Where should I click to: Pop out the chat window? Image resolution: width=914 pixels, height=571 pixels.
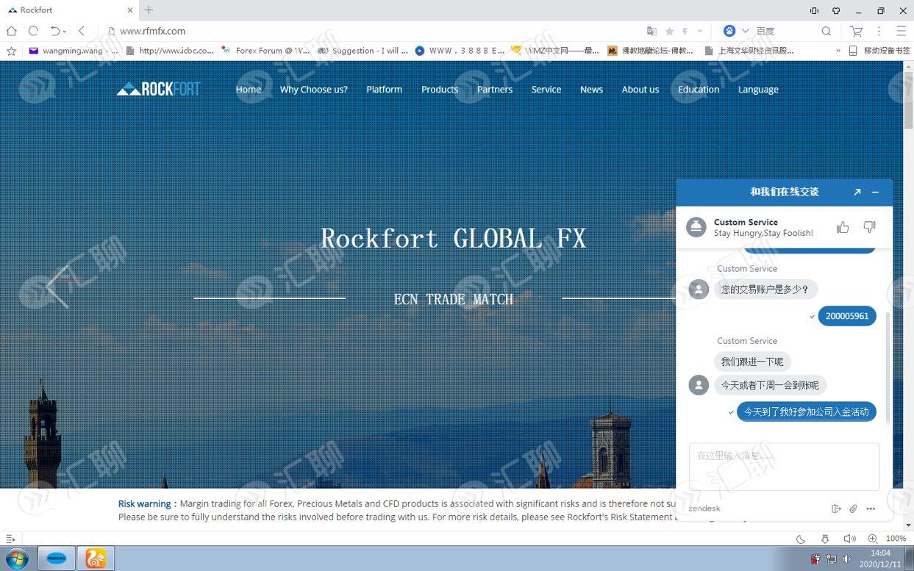pyautogui.click(x=857, y=193)
